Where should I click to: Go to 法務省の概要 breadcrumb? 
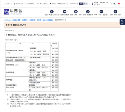pyautogui.click(x=16, y=20)
